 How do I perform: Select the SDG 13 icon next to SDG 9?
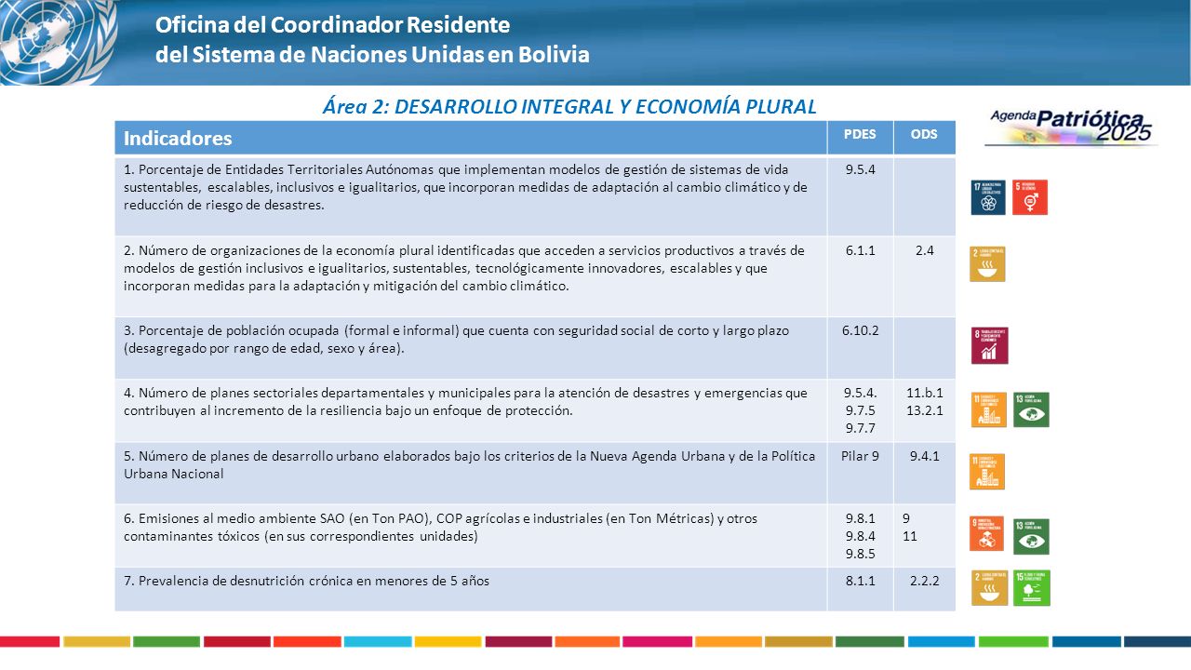pyautogui.click(x=1031, y=536)
